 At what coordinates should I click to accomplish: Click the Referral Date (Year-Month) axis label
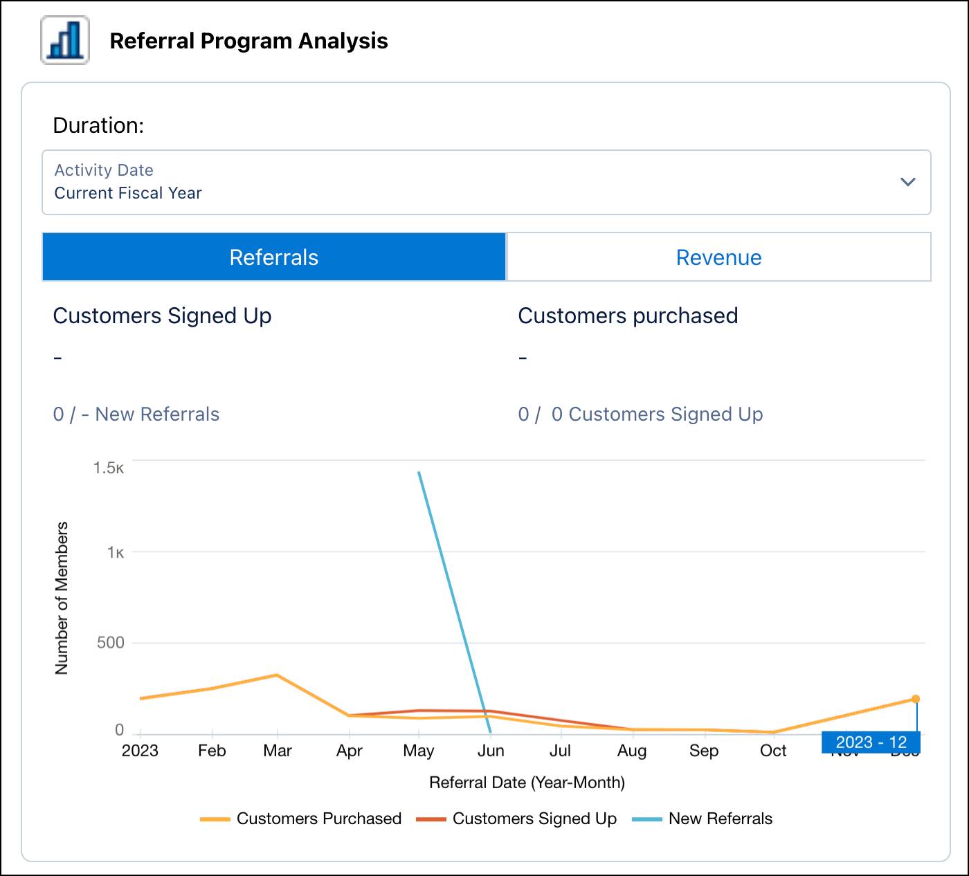[528, 783]
